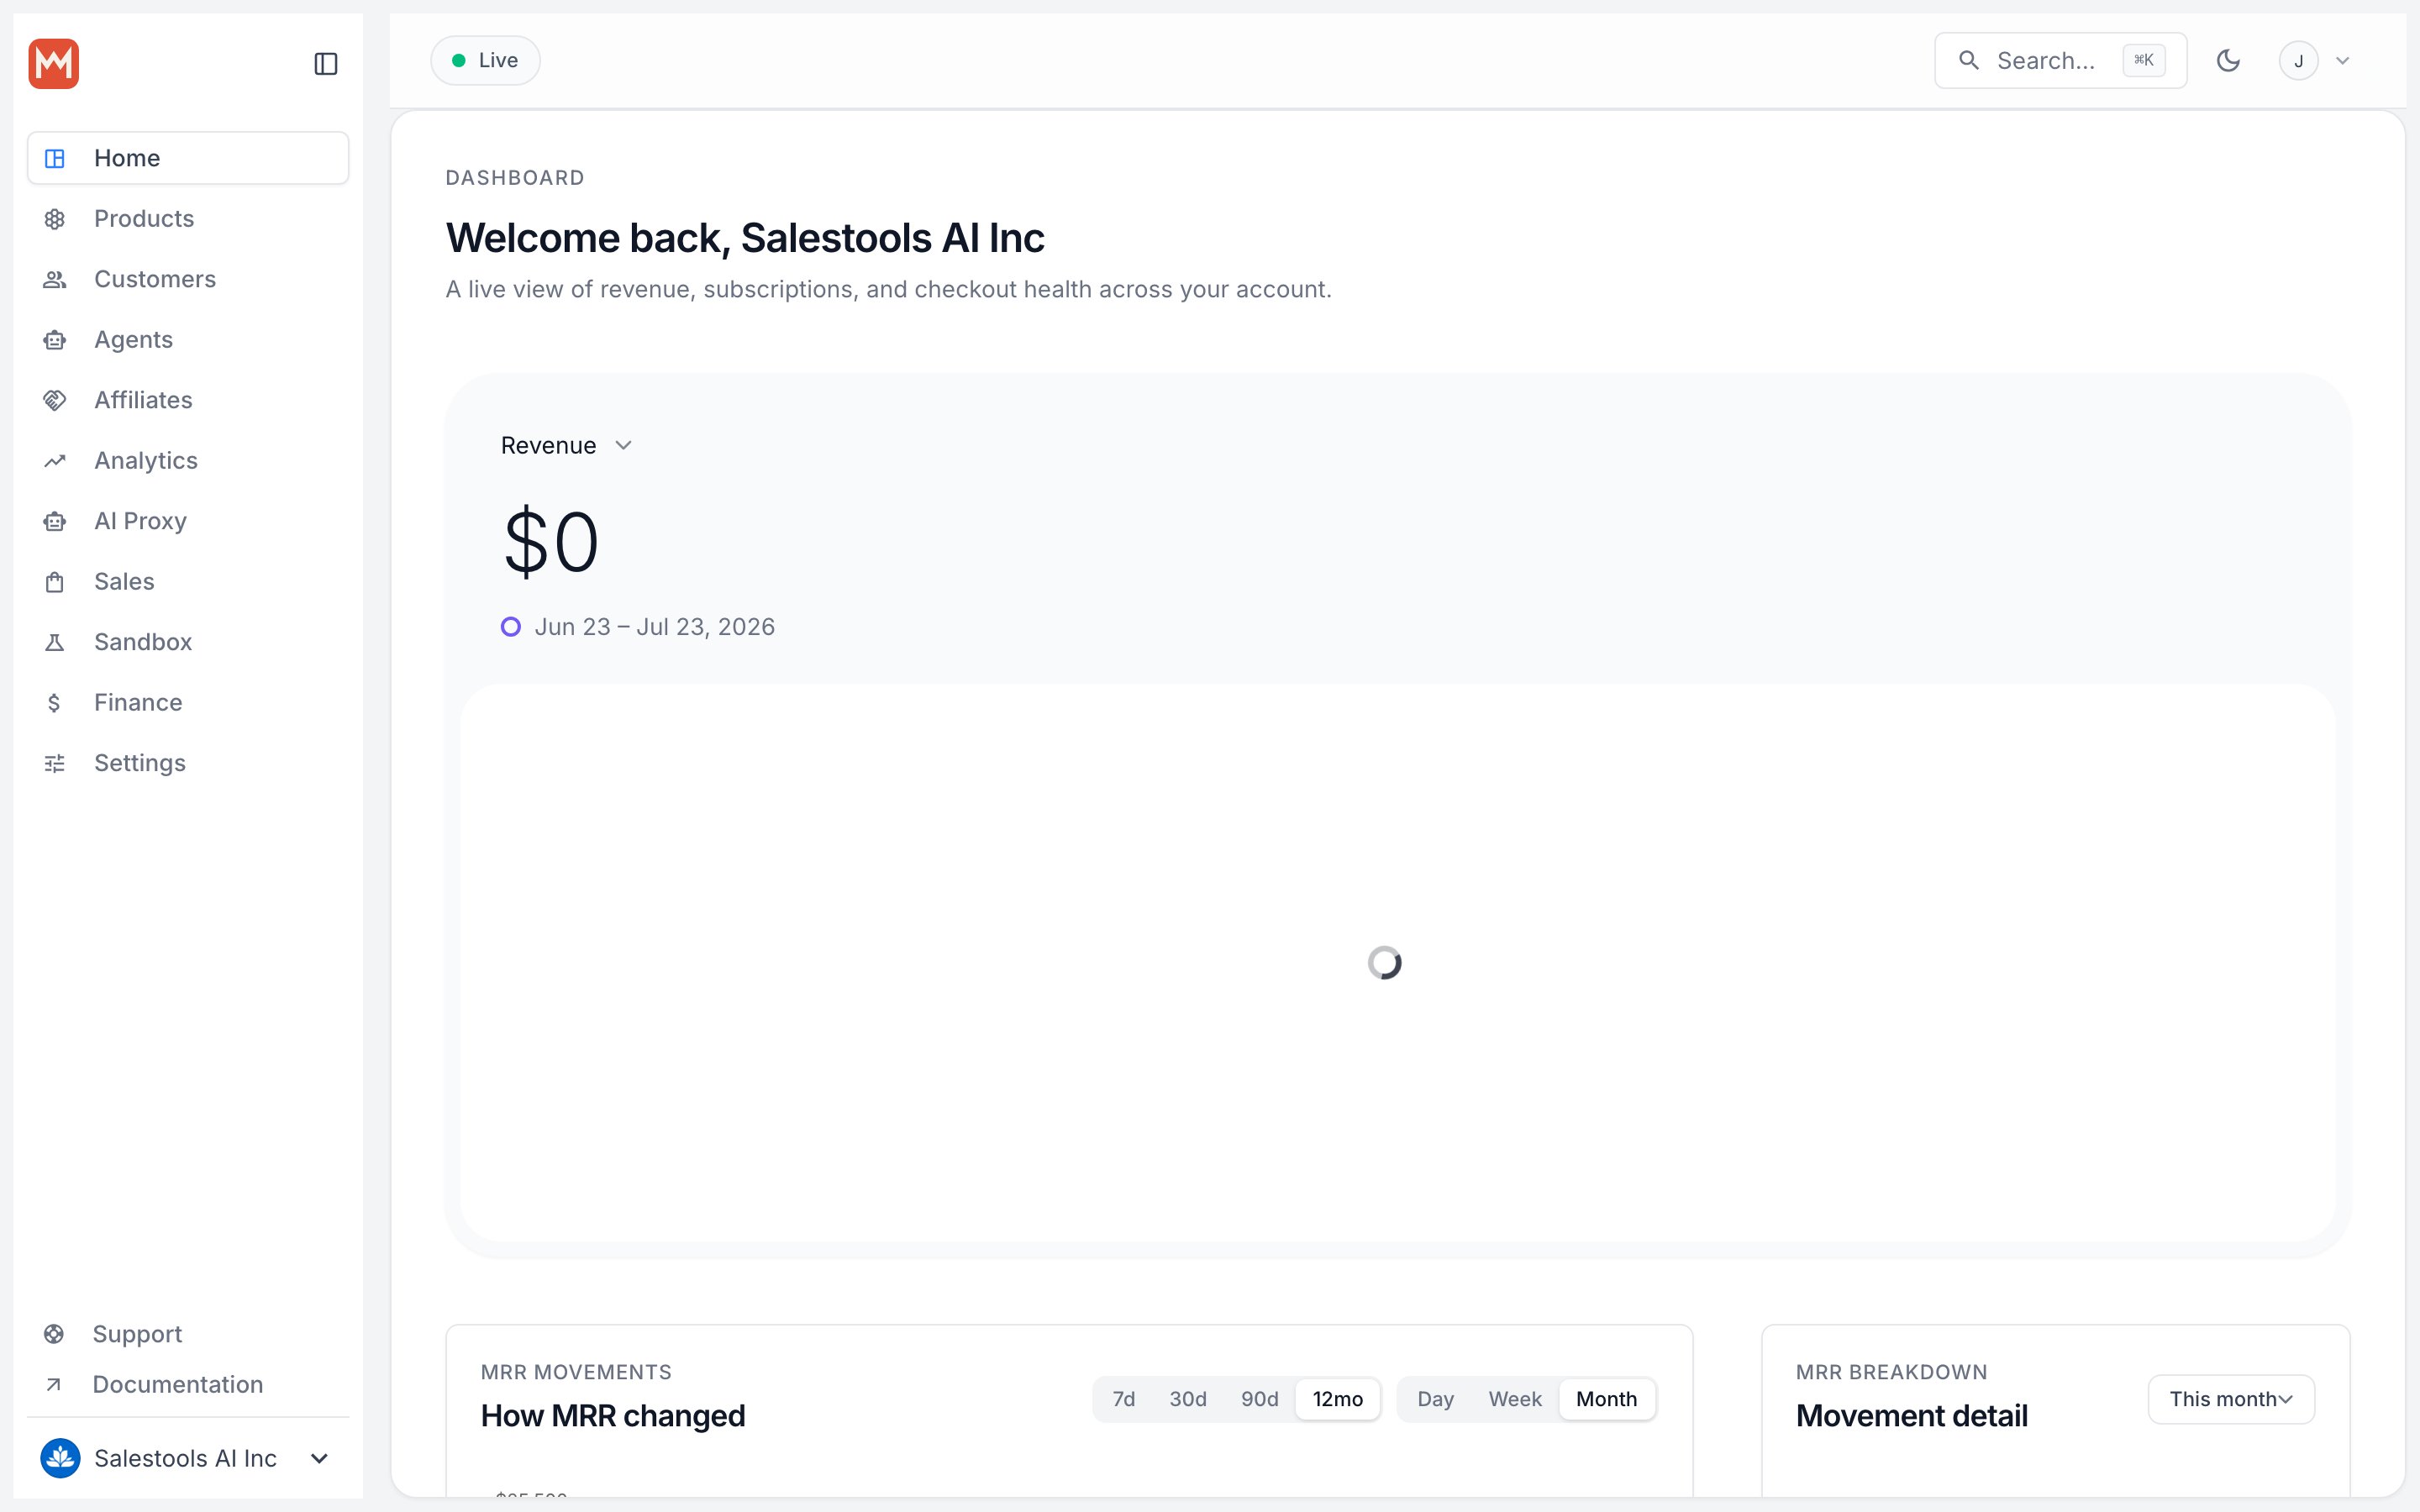Click the Support link
2420x1512 pixels.
[x=137, y=1334]
